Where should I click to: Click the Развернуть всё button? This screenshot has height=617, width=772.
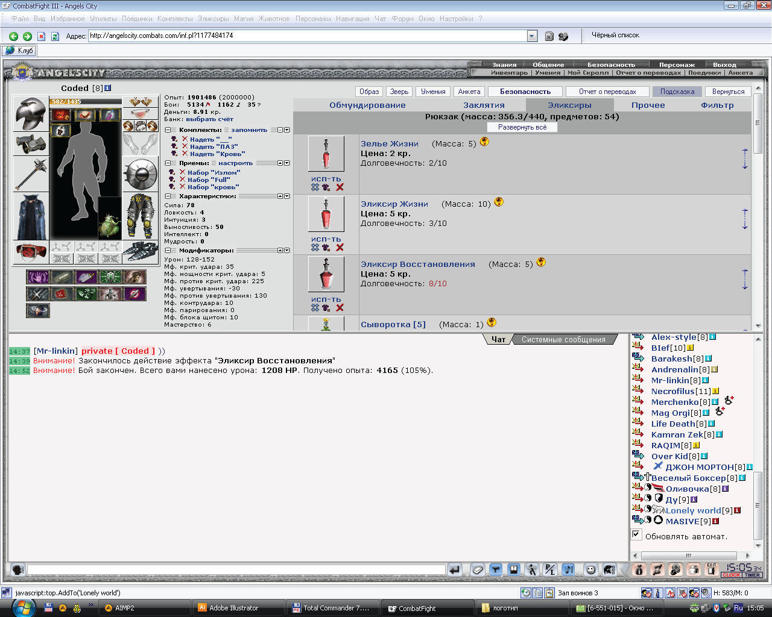pyautogui.click(x=522, y=127)
